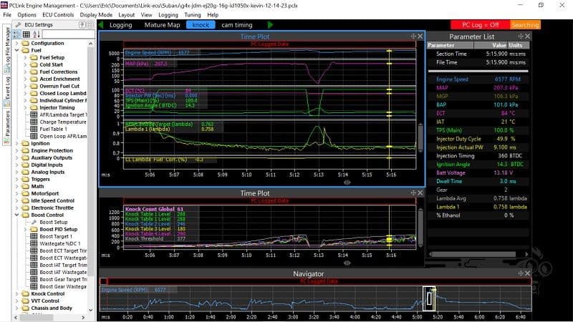The height and width of the screenshot is (322, 573).
Task: Click the green right arrow after cam timing
Action: pos(270,25)
